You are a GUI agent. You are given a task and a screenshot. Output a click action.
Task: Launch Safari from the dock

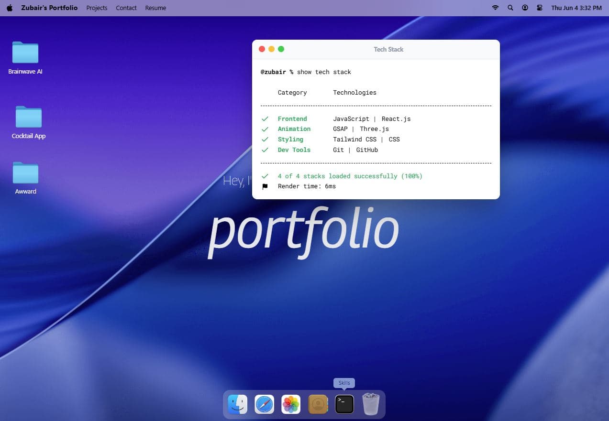[x=265, y=404]
